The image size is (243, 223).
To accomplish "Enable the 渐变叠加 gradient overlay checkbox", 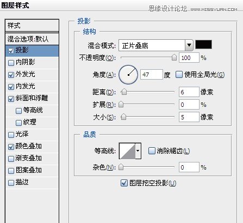I will (11, 159).
